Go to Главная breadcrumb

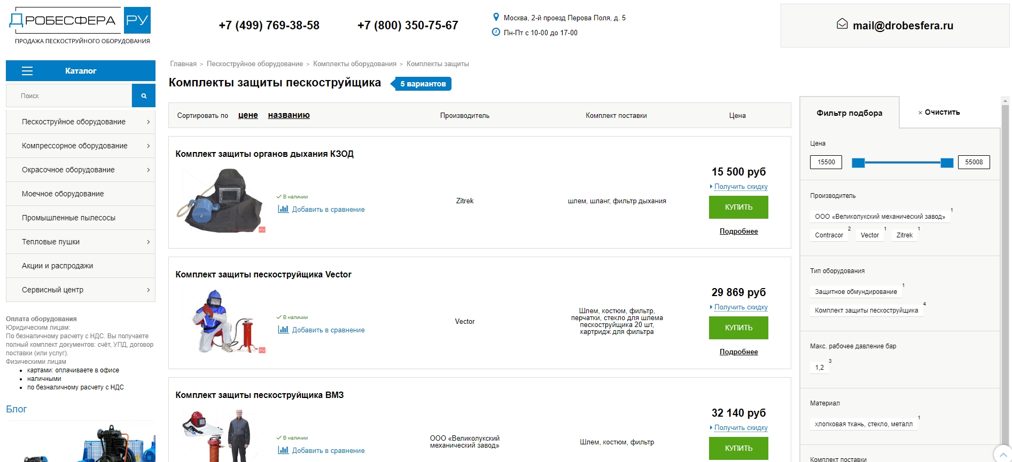click(x=183, y=64)
